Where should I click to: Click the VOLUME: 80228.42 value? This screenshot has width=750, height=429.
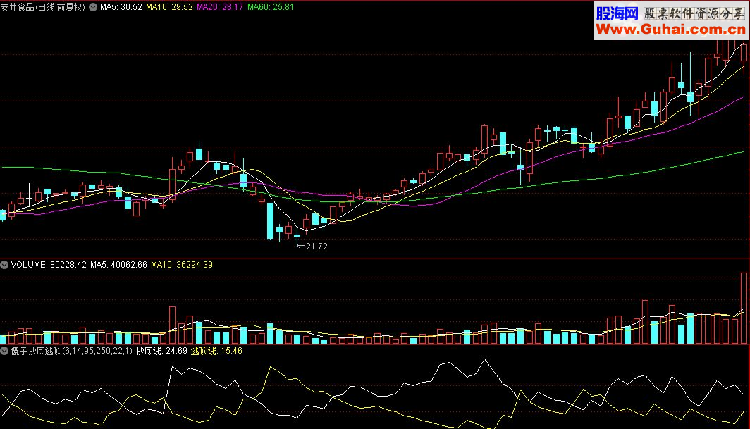[x=49, y=264]
